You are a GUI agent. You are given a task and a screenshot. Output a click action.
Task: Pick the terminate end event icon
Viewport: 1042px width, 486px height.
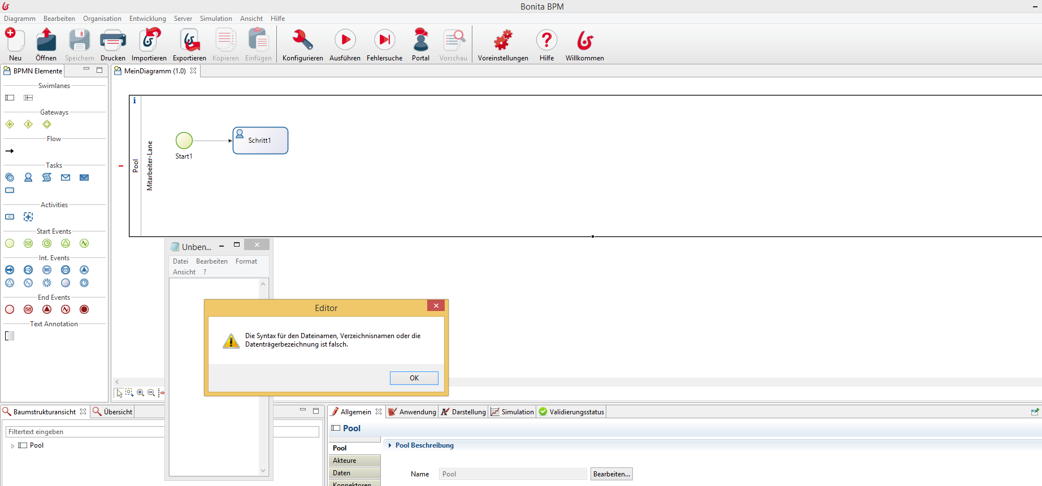pos(84,309)
